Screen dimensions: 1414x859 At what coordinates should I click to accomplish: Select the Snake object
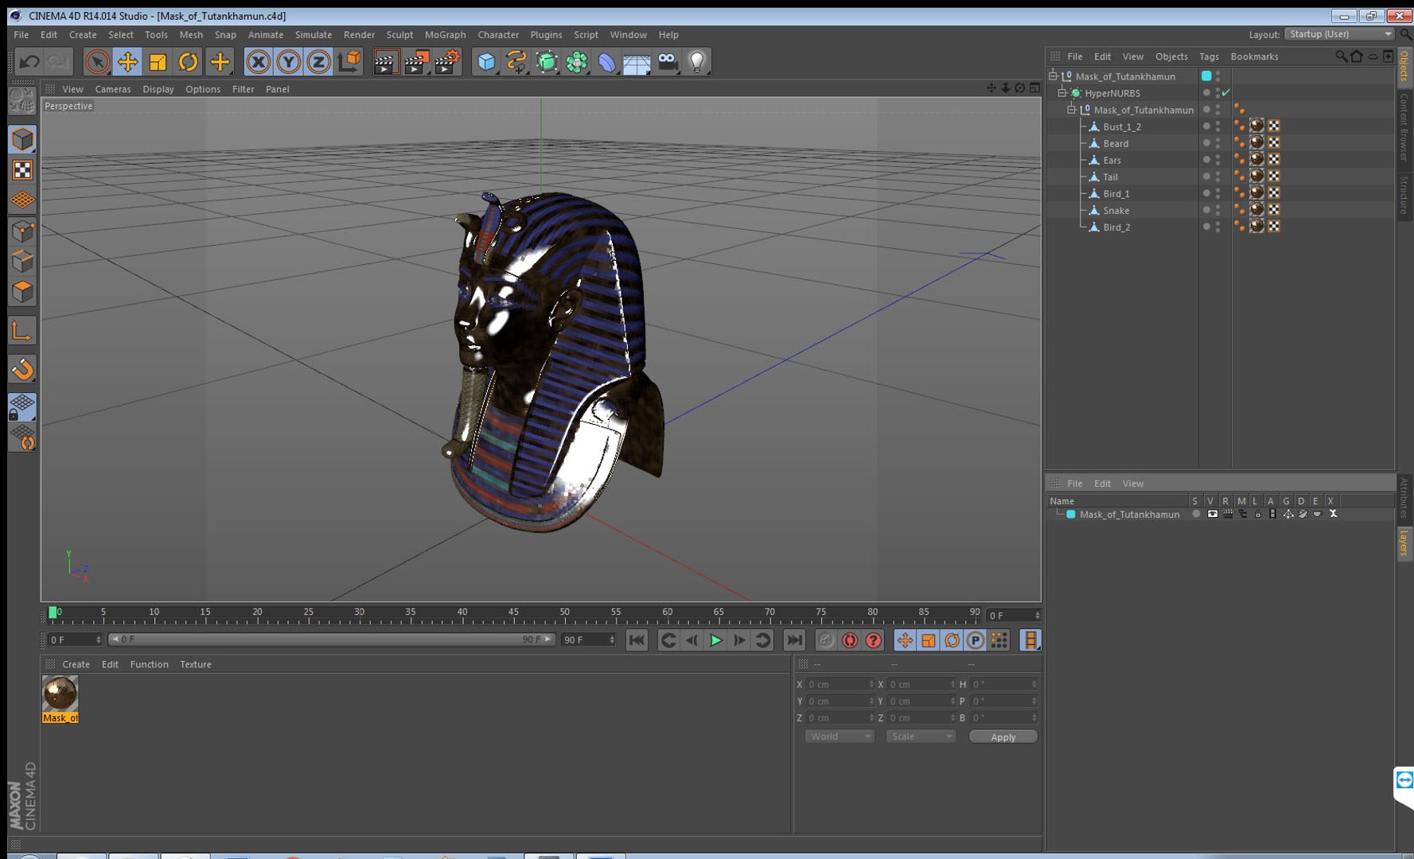click(1116, 210)
